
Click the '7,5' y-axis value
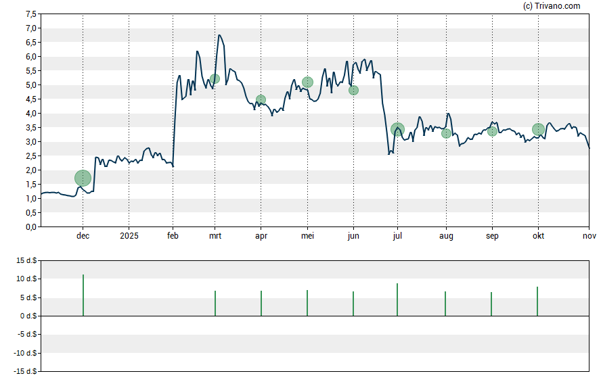click(x=31, y=14)
